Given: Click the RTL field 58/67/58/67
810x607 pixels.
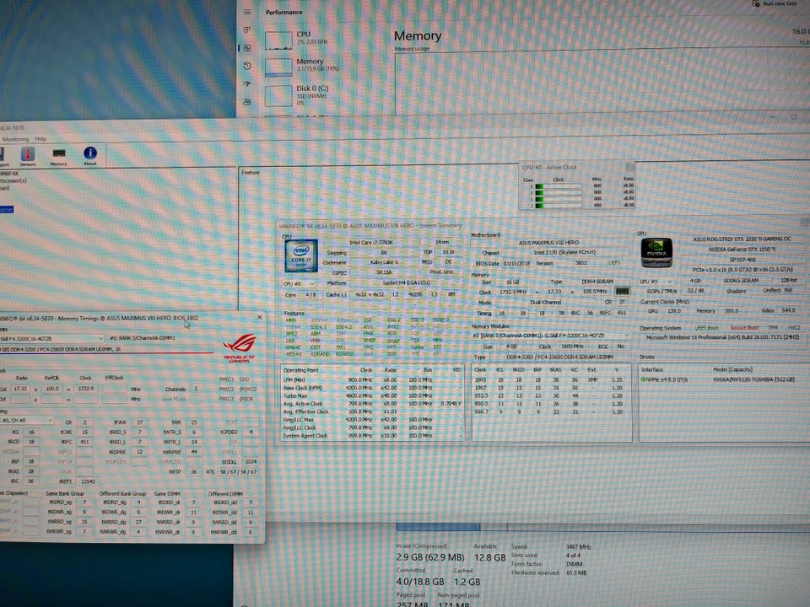Looking at the screenshot, I should [x=238, y=472].
